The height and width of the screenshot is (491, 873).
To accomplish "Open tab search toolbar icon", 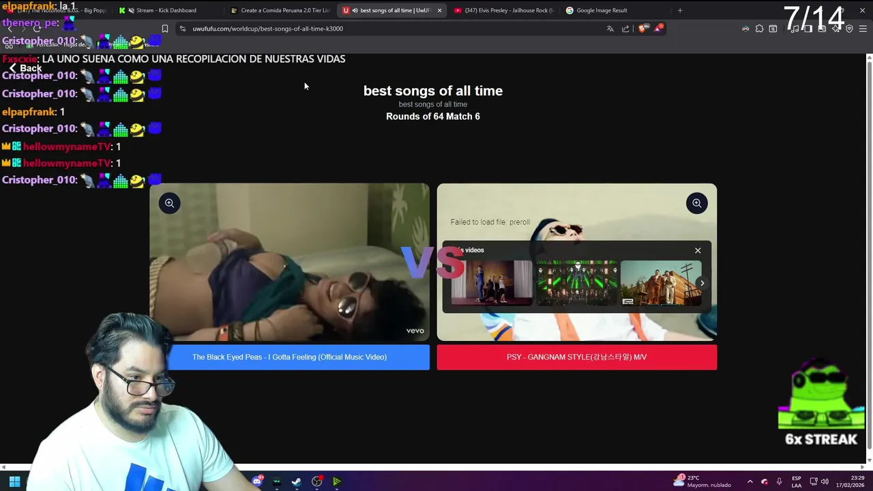I will pyautogui.click(x=773, y=29).
